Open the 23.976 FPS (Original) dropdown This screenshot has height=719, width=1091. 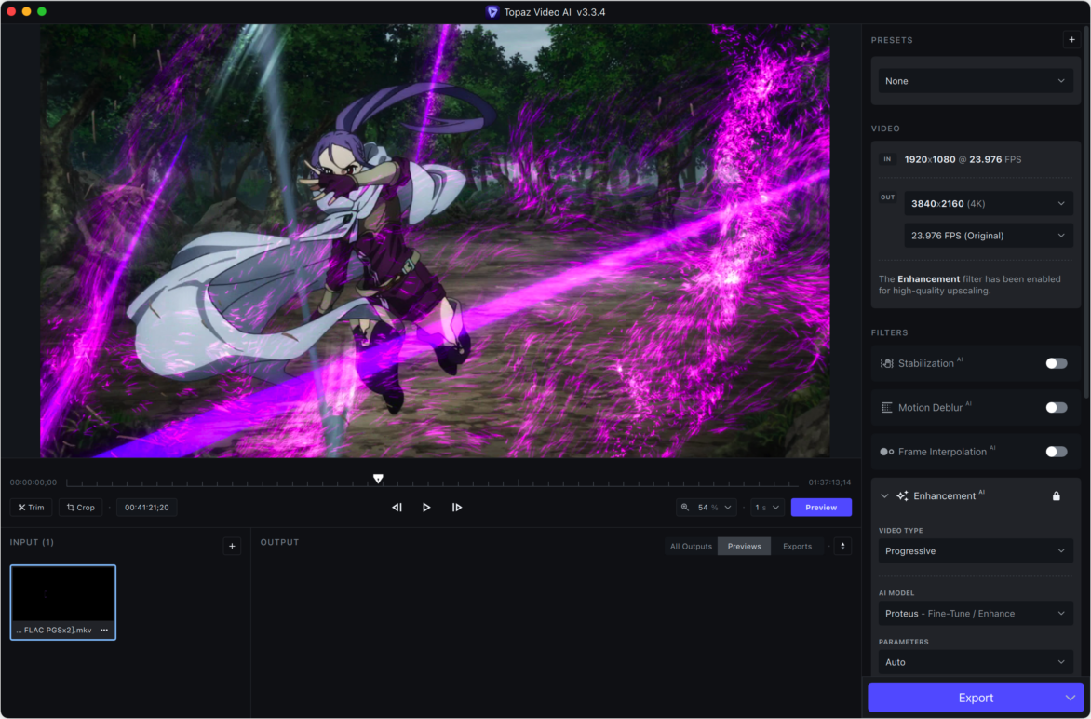pos(989,236)
